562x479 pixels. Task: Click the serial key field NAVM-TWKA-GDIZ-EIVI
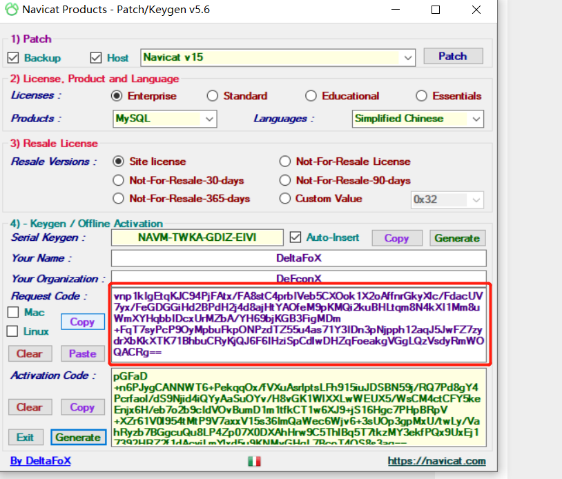[x=197, y=237]
